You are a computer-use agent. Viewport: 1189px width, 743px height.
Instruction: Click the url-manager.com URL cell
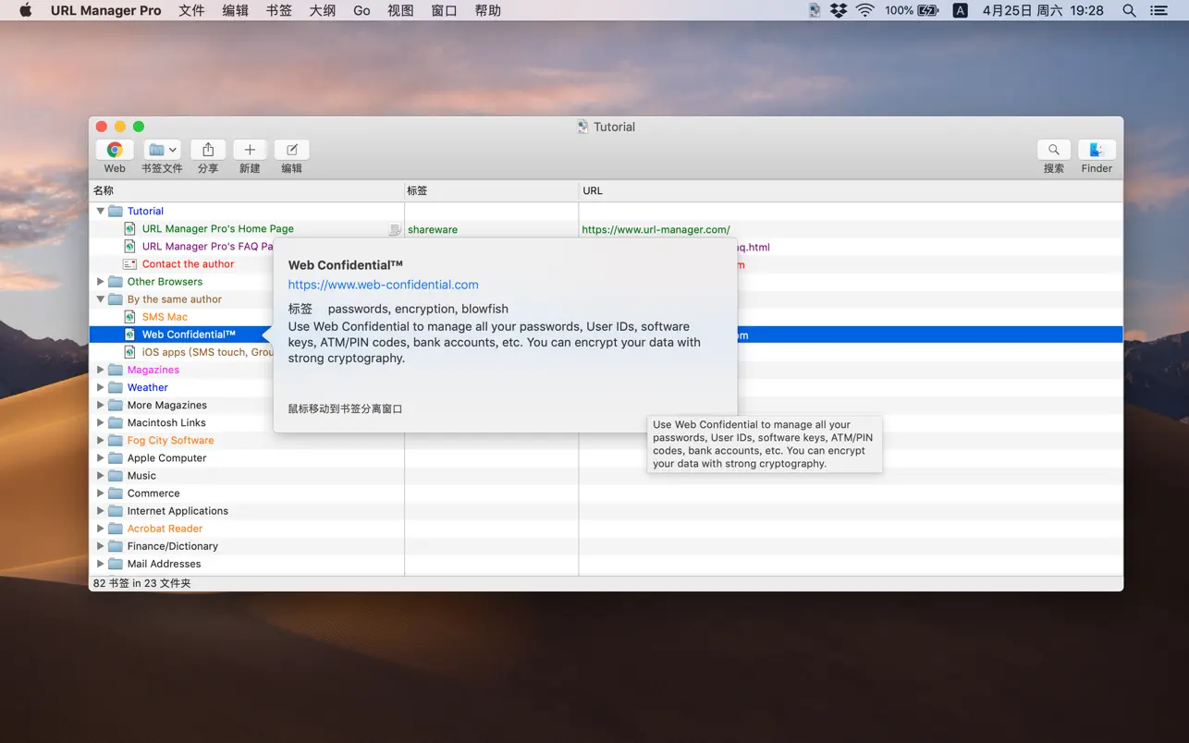point(656,230)
